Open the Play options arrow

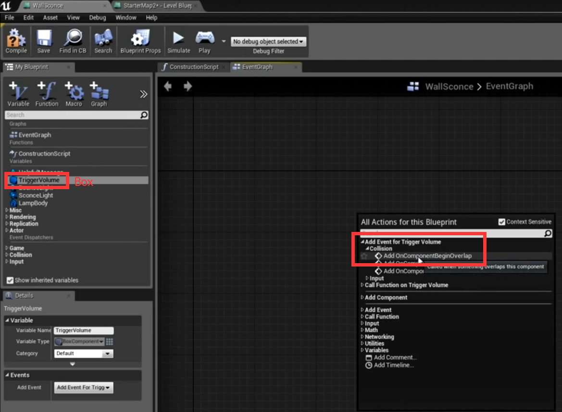click(x=224, y=41)
